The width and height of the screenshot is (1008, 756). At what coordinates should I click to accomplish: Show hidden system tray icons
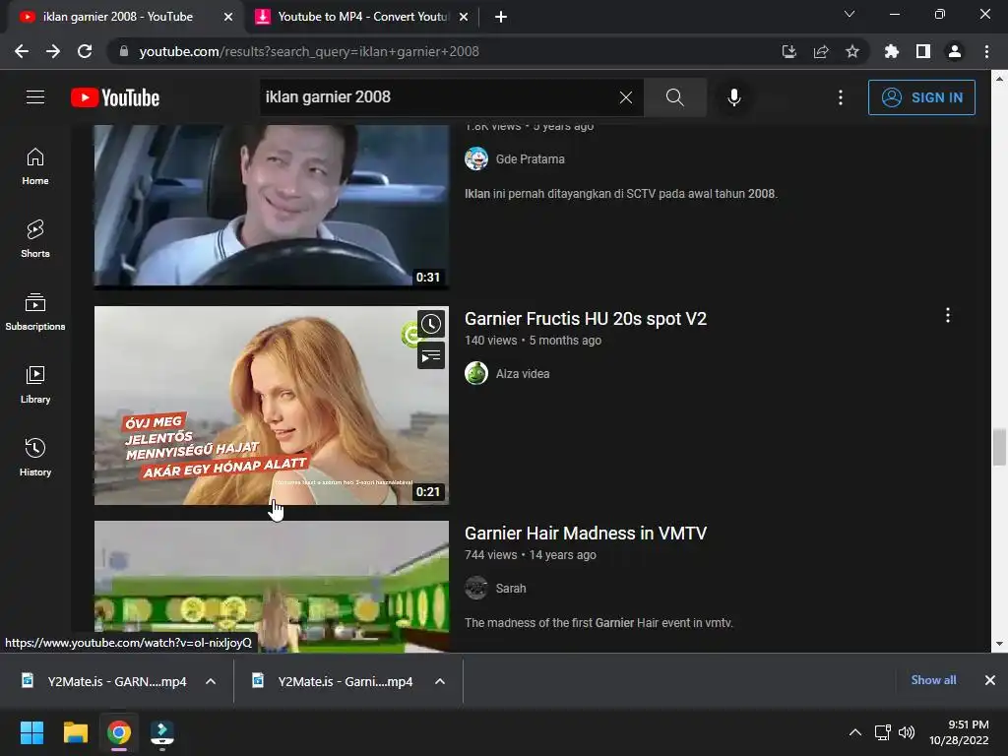[855, 732]
